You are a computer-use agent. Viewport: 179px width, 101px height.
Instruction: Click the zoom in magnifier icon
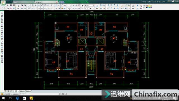pyautogui.click(x=22, y=5)
